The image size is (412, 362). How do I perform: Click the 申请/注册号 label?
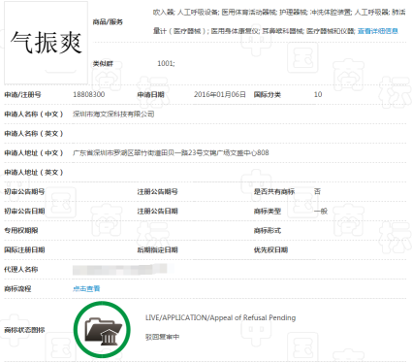(22, 95)
